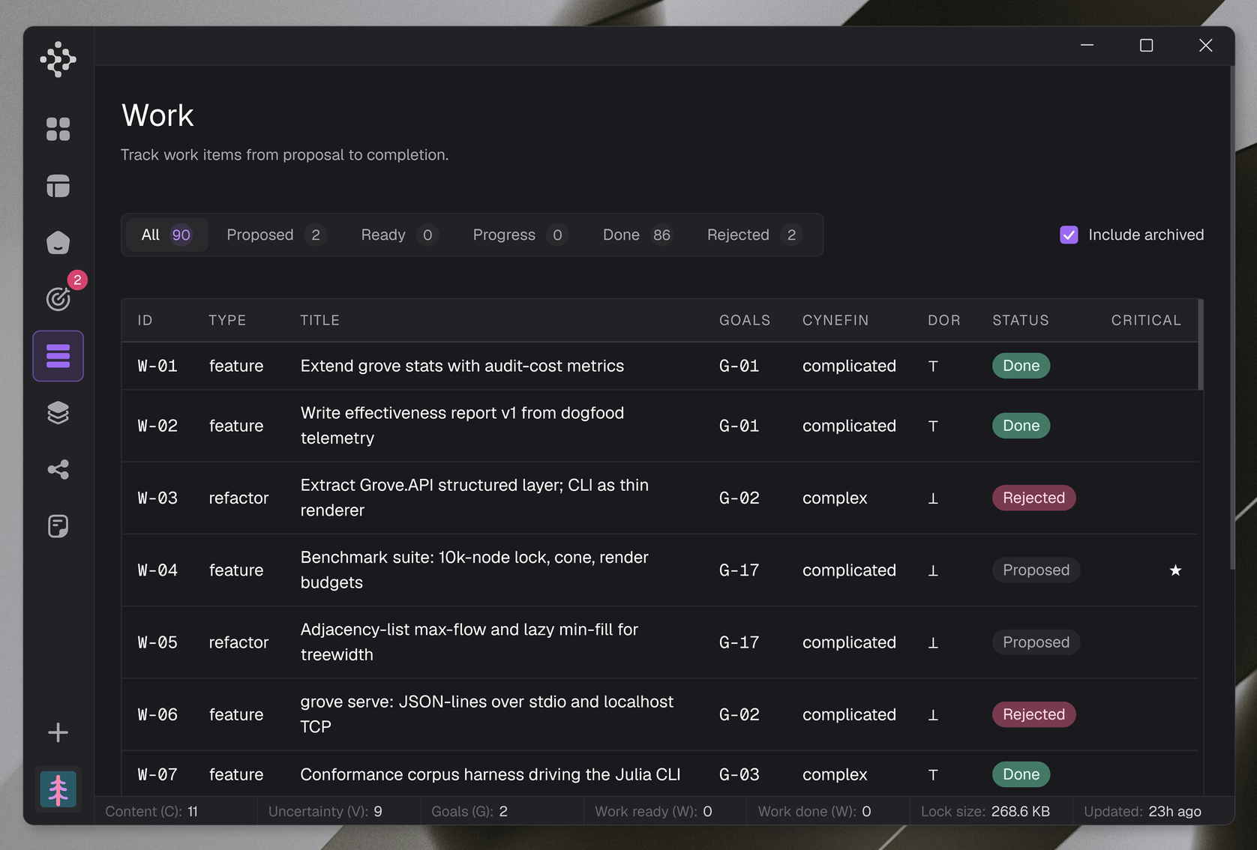Click 'Goals (G): 2' in status bar
This screenshot has width=1257, height=850.
pyautogui.click(x=469, y=811)
